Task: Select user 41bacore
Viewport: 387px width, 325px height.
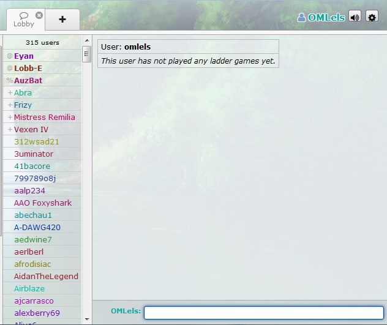Action: point(42,166)
